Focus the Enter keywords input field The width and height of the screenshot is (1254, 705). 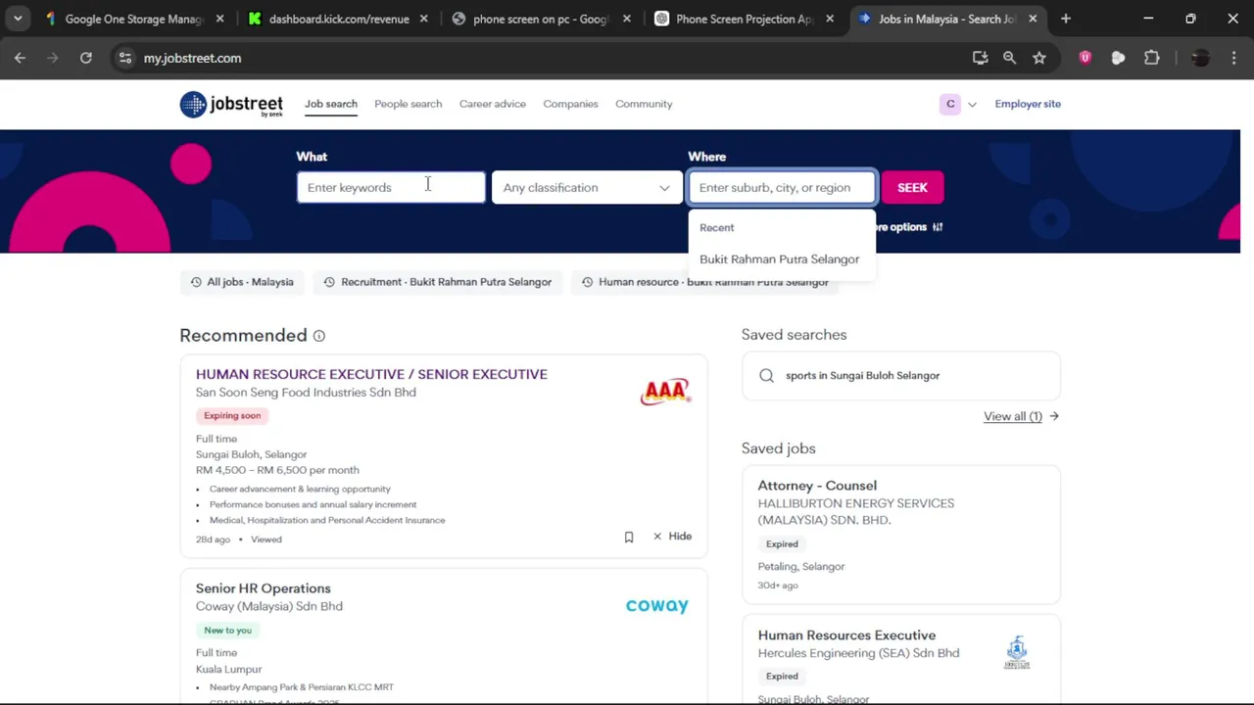coord(391,188)
